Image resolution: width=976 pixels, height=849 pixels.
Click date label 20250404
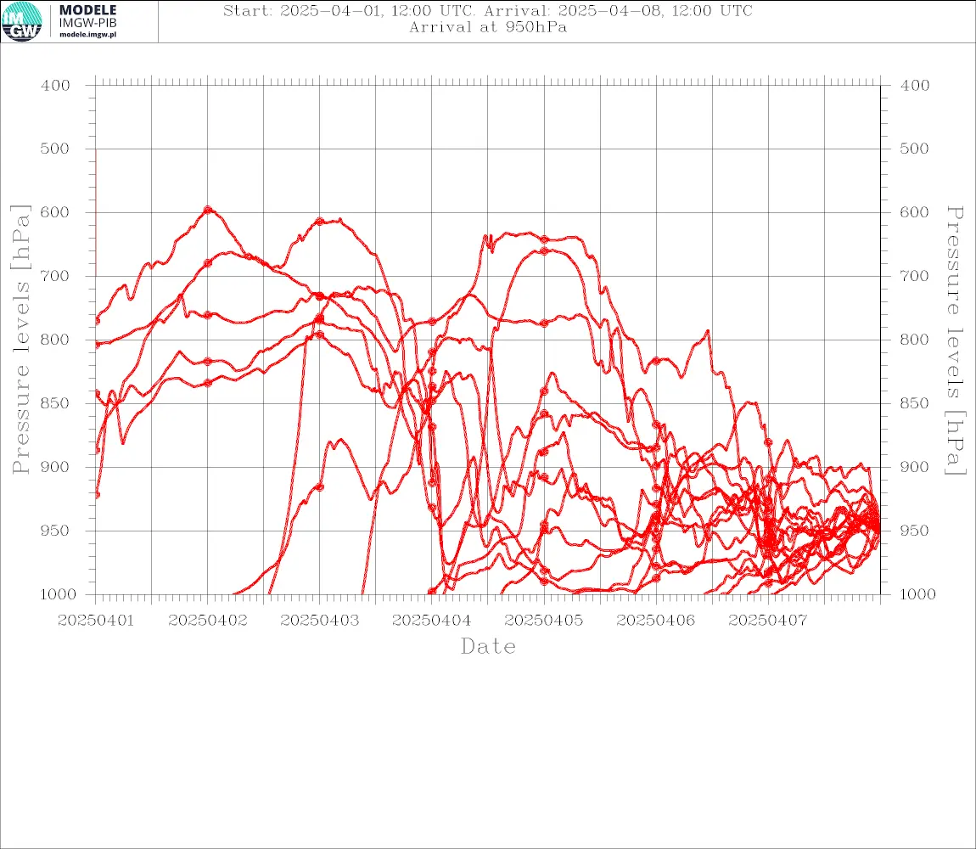point(431,621)
